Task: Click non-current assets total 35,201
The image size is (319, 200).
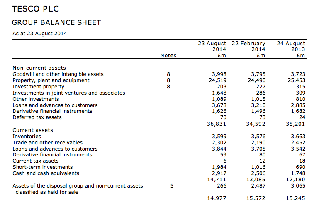Action: (x=295, y=124)
